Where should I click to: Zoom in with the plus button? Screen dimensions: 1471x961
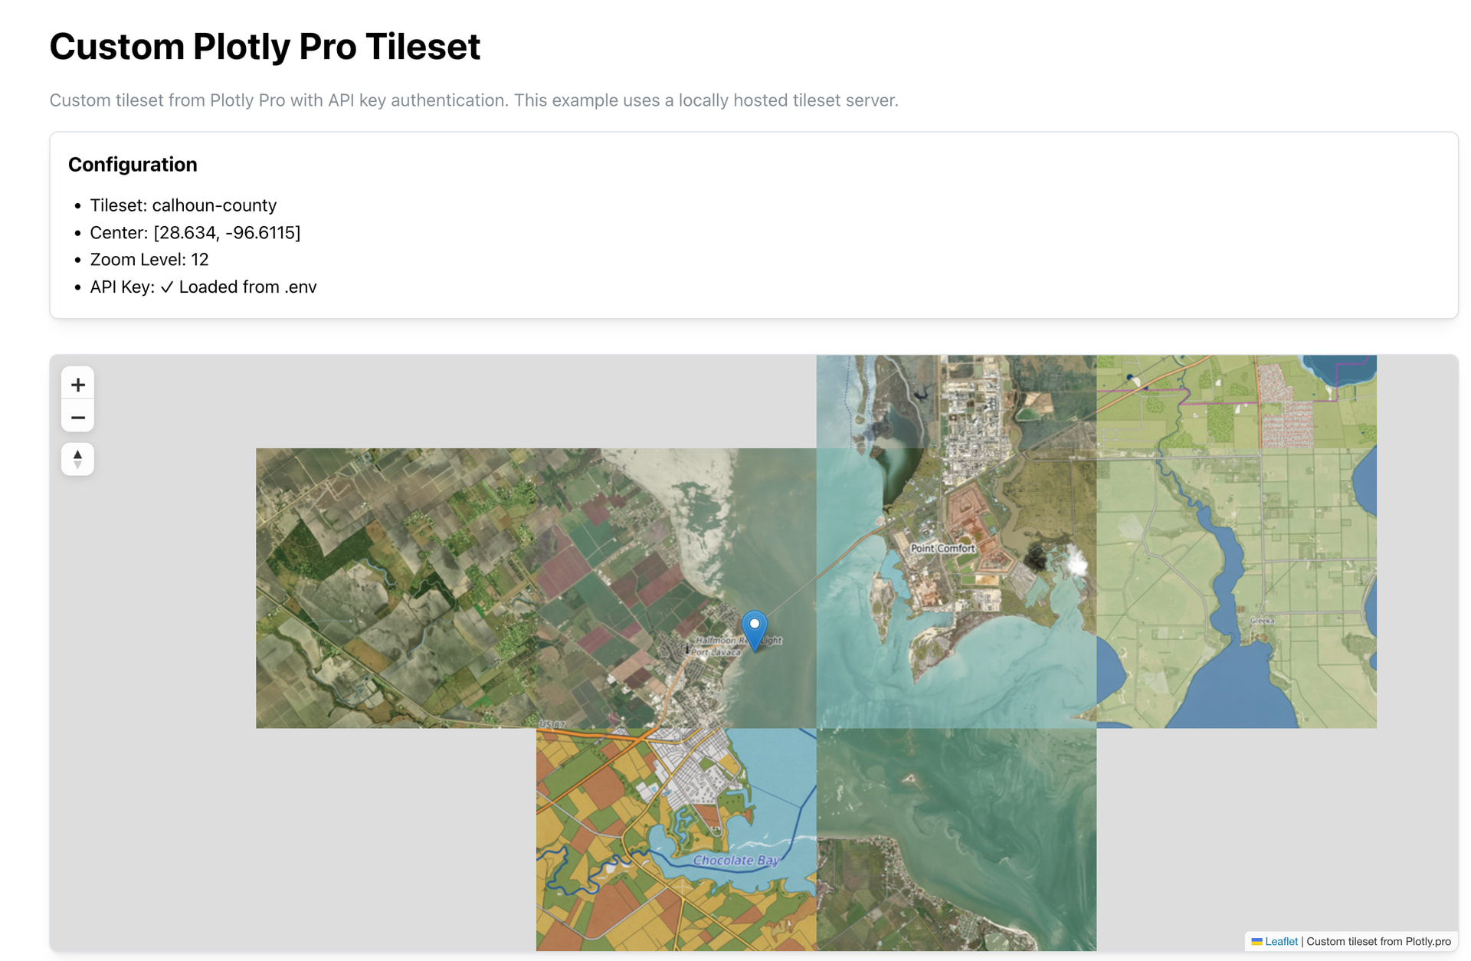(77, 384)
